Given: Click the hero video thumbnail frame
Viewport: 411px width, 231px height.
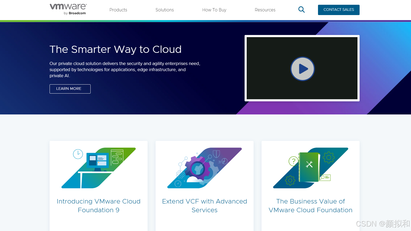Looking at the screenshot, I should pos(302,68).
